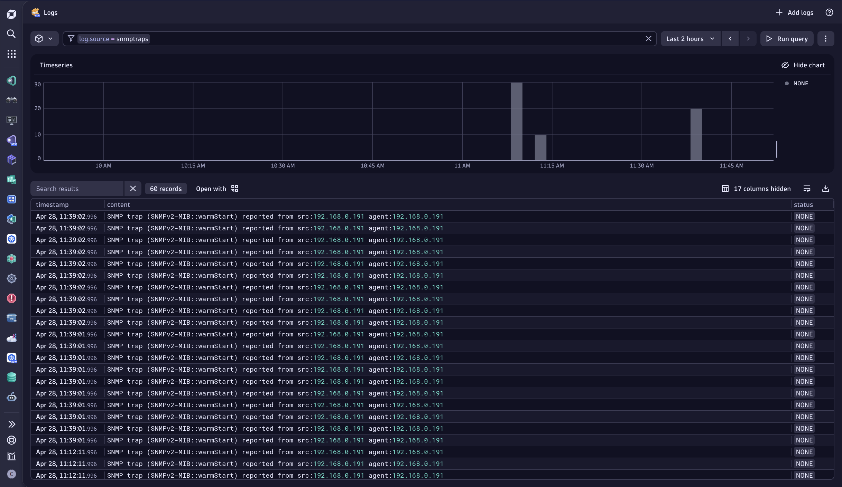Expand the query type selector chevron
The height and width of the screenshot is (487, 842).
point(51,38)
